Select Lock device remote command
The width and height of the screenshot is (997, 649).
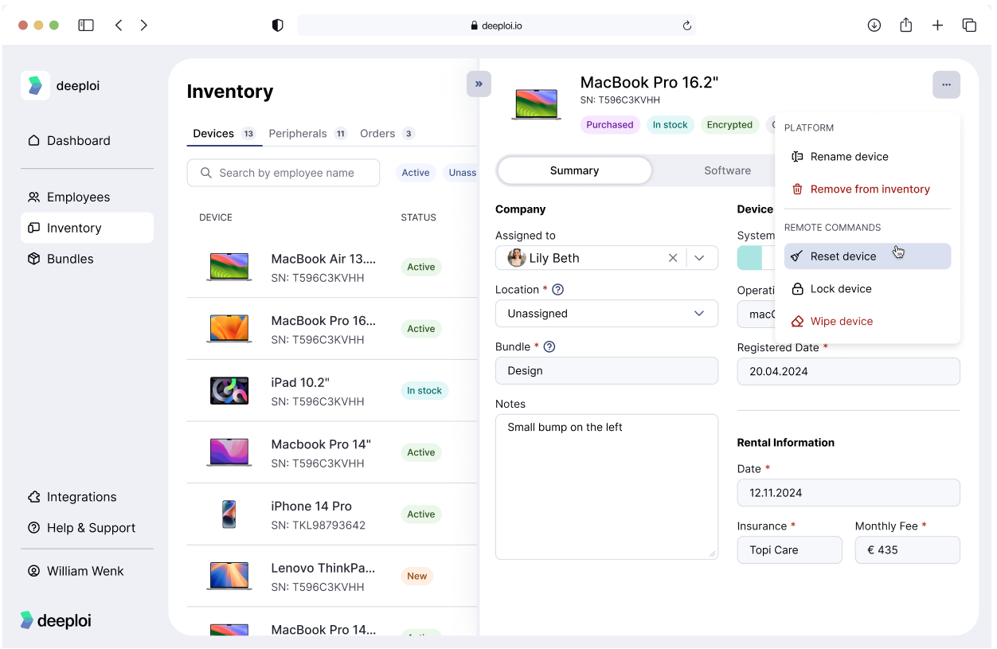coord(867,289)
